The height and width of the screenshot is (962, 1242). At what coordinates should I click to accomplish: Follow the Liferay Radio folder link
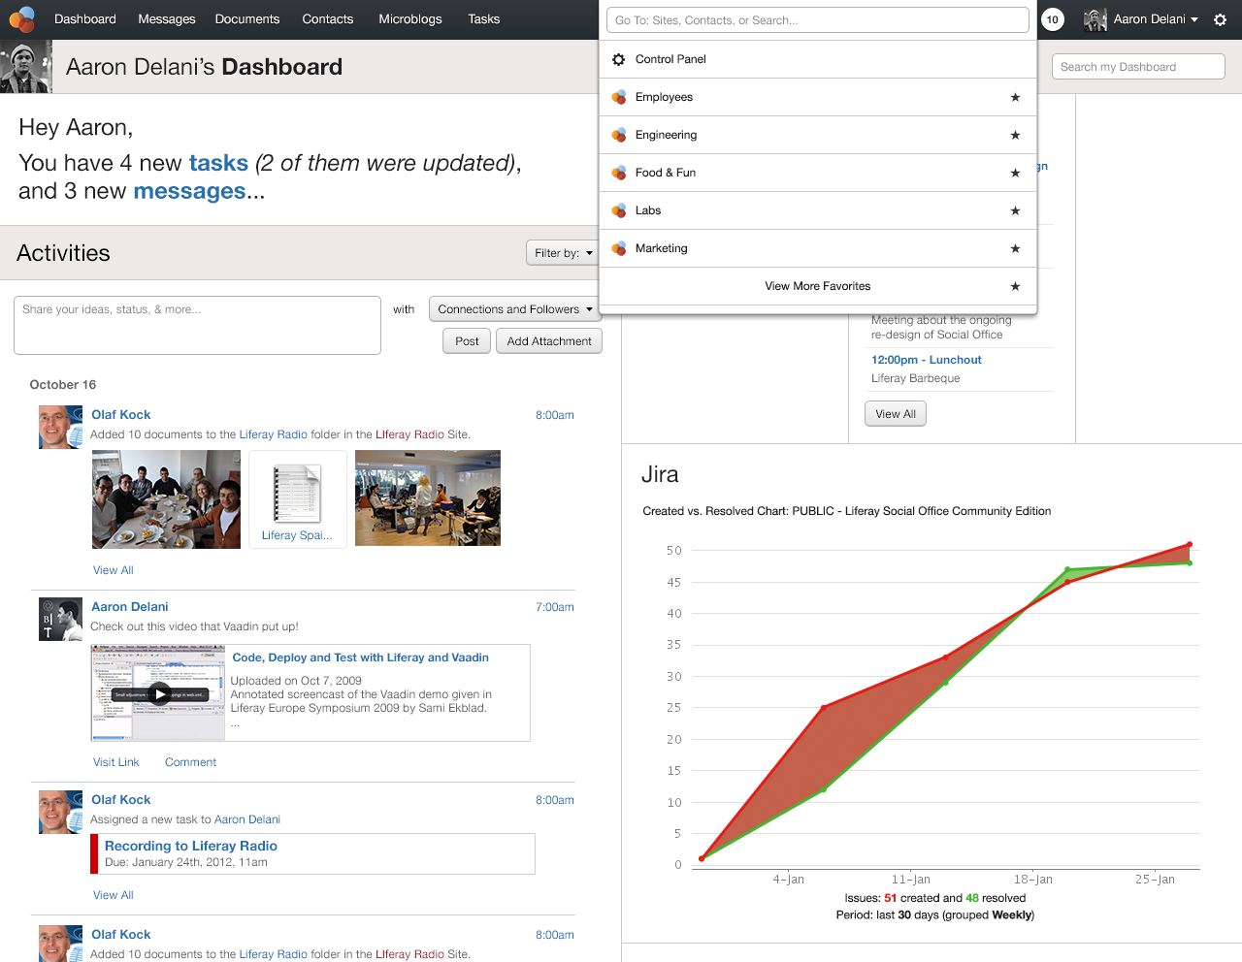point(273,434)
